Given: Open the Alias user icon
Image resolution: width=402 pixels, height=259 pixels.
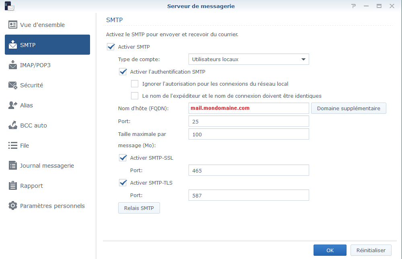Looking at the screenshot, I should (13, 105).
